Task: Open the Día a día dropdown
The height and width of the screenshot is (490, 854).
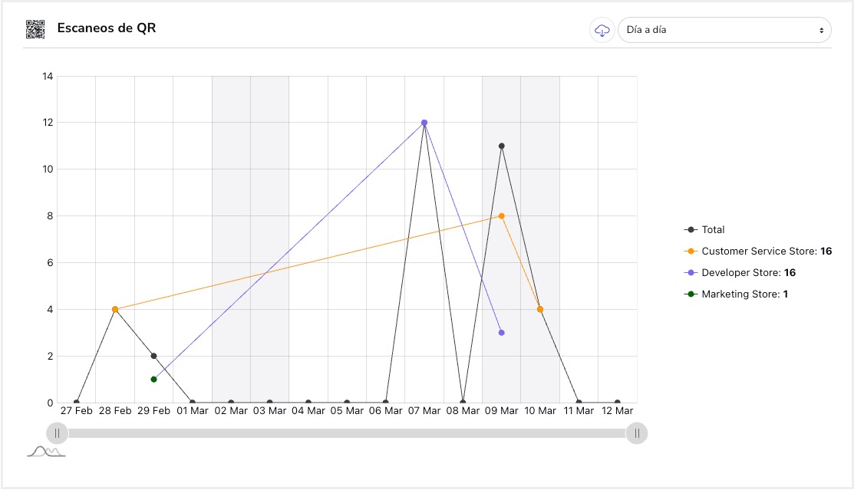Action: tap(724, 30)
